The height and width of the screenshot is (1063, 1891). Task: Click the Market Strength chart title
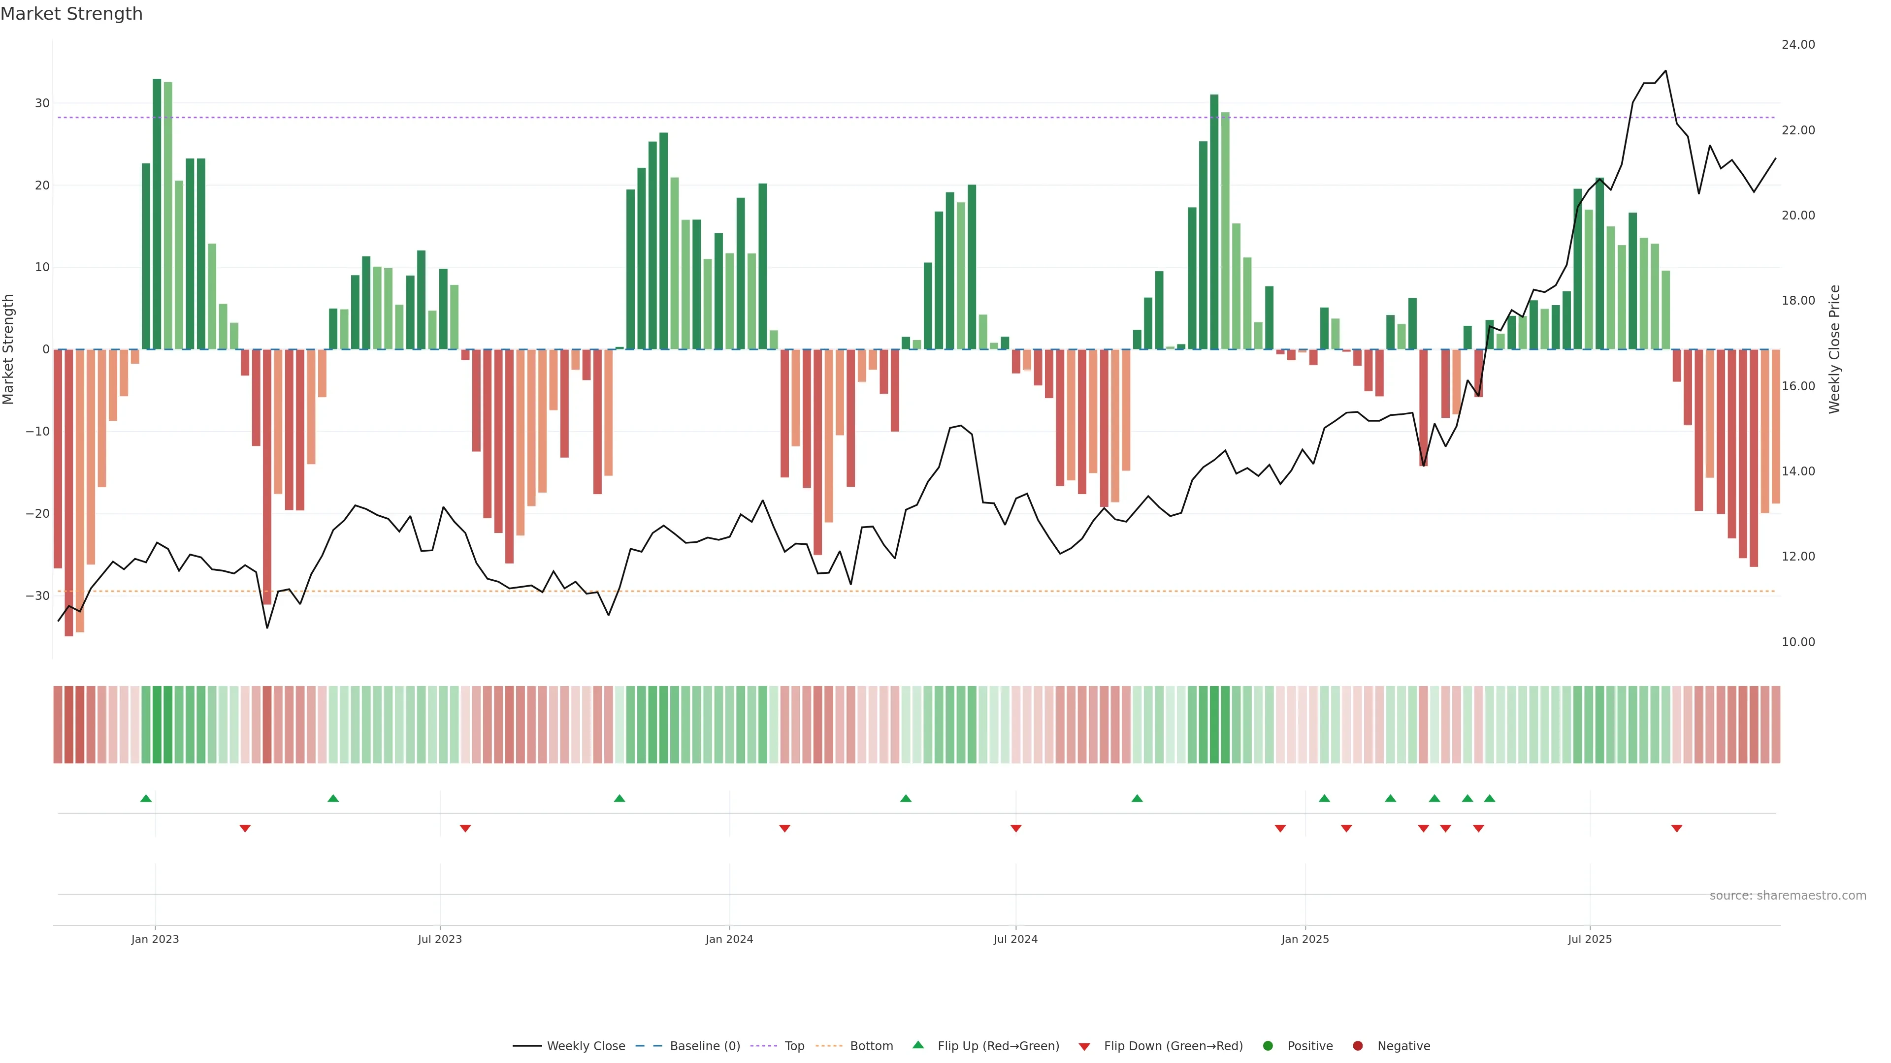pos(71,14)
